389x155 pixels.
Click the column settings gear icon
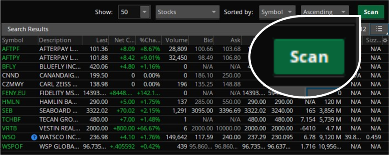click(x=385, y=40)
